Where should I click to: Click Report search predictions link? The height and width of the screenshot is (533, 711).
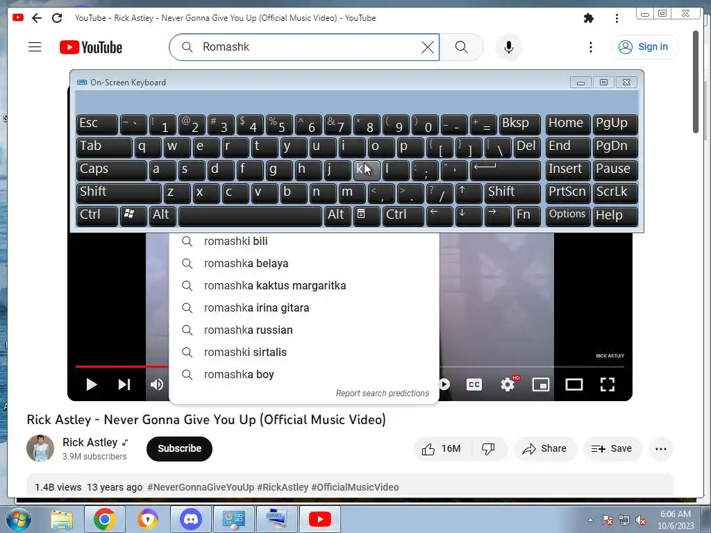(383, 394)
